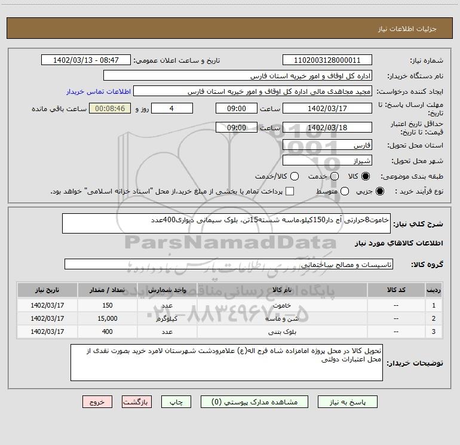Screen dimensions: 460x445
Task: Click the response deadline date 1402/03/17 field
Action: [327, 109]
